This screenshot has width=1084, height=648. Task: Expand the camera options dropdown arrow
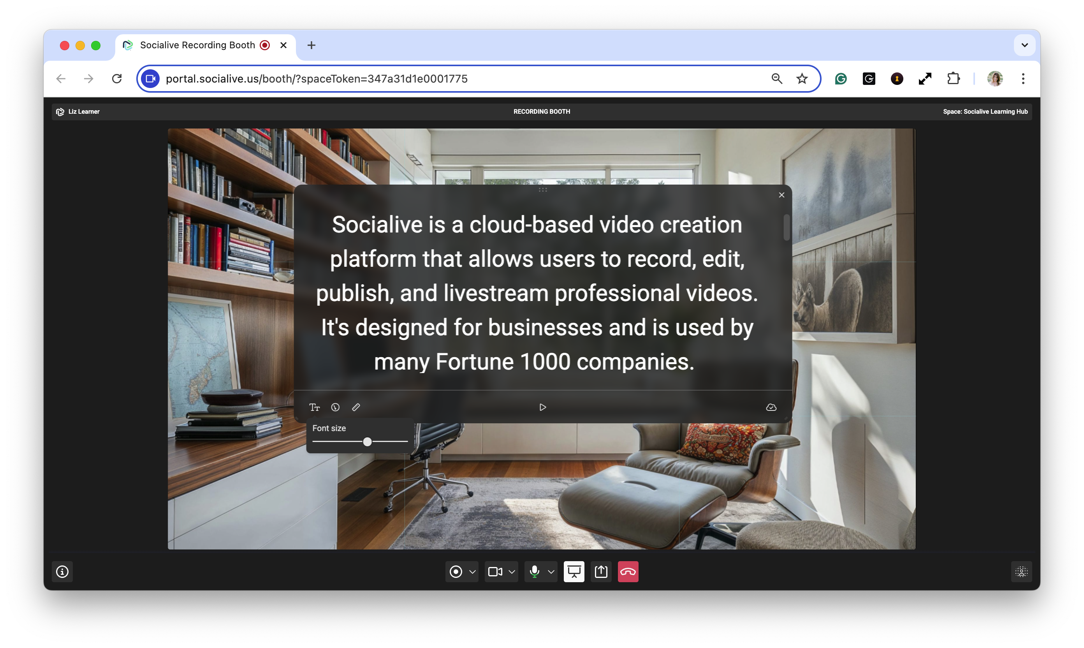point(512,572)
